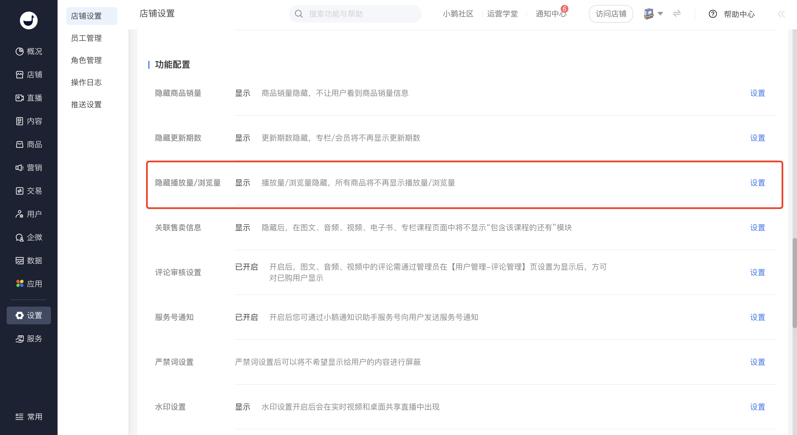Open the 应用 colorful apps icon
Image resolution: width=797 pixels, height=435 pixels.
pyautogui.click(x=19, y=284)
